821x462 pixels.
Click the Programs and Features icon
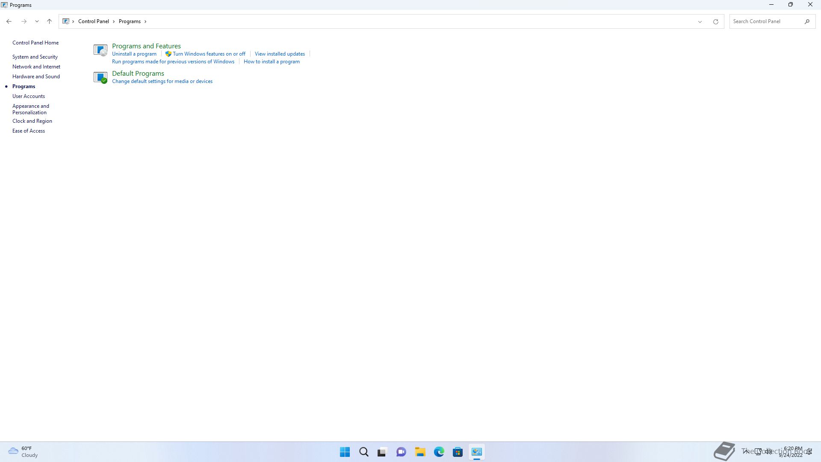(100, 50)
